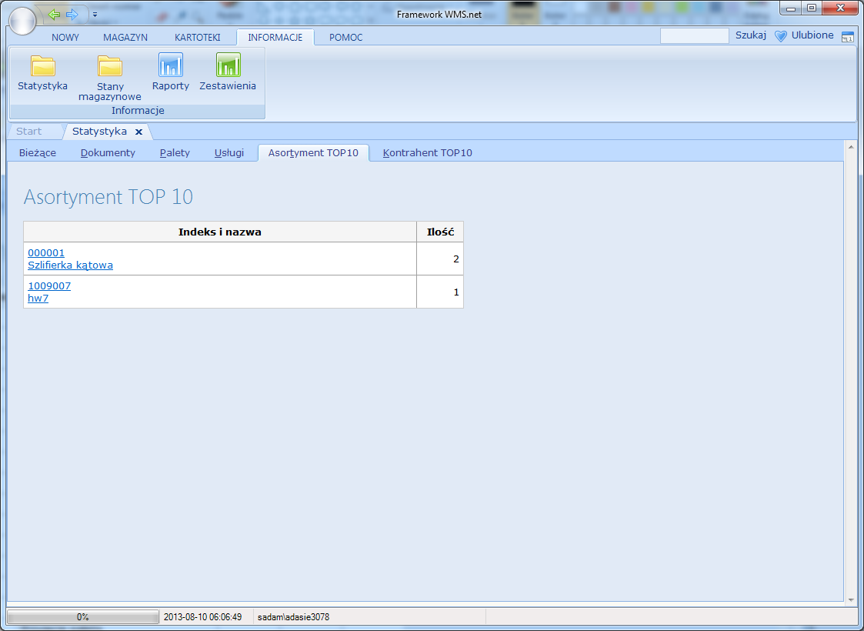This screenshot has width=864, height=631.
Task: Switch to the MAGAZYN ribbon tab
Action: [125, 37]
